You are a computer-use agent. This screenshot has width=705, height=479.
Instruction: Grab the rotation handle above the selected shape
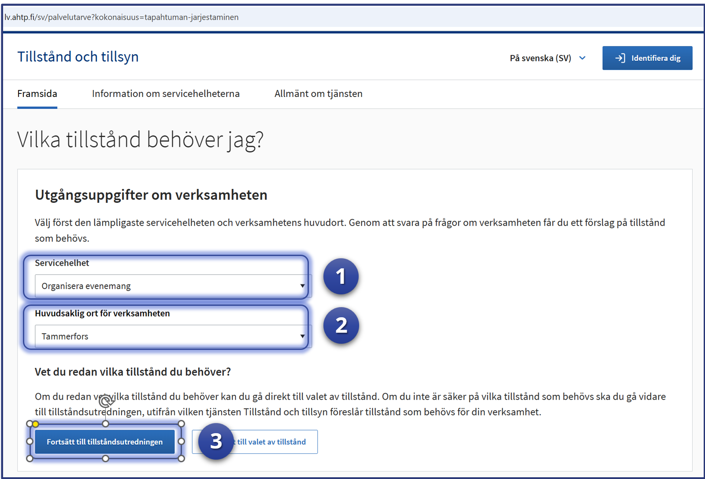[105, 401]
